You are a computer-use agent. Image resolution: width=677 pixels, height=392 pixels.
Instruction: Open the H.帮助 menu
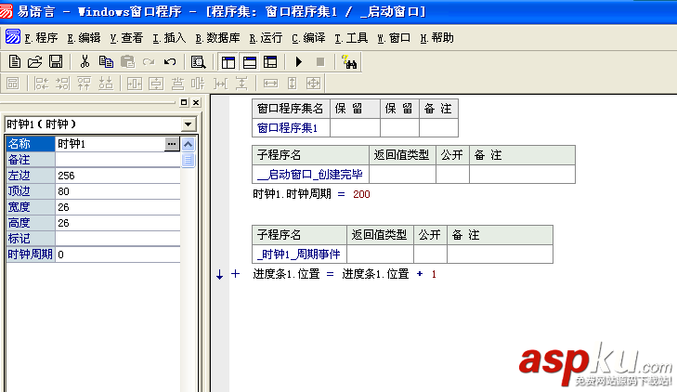(436, 38)
